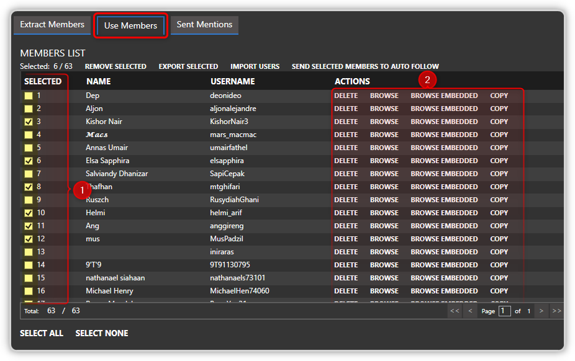Open the Sent Mentions tab
The height and width of the screenshot is (361, 575).
204,25
